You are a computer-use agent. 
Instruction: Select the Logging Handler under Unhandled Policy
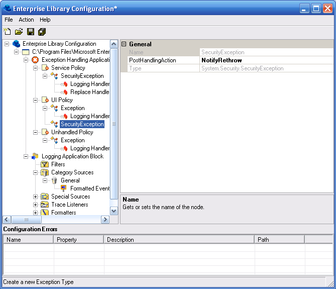[x=90, y=148]
